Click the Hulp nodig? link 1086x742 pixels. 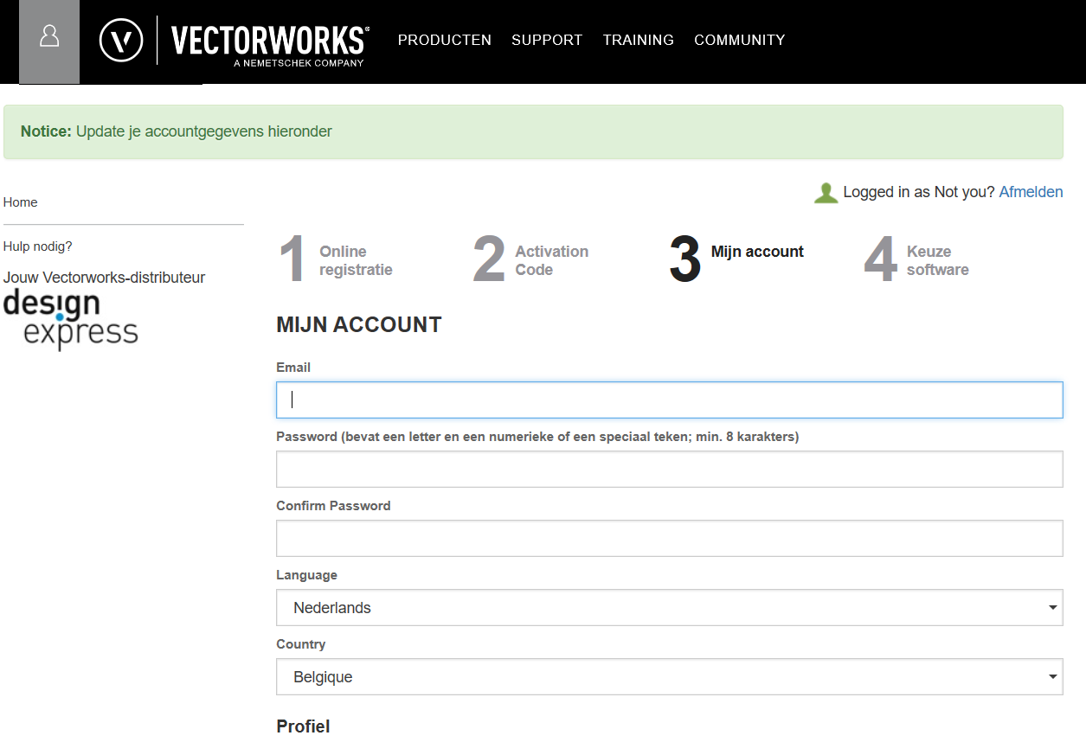point(38,246)
